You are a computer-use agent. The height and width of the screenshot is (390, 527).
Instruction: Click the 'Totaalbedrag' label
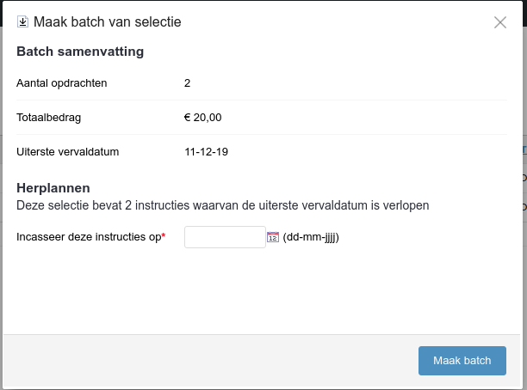49,118
